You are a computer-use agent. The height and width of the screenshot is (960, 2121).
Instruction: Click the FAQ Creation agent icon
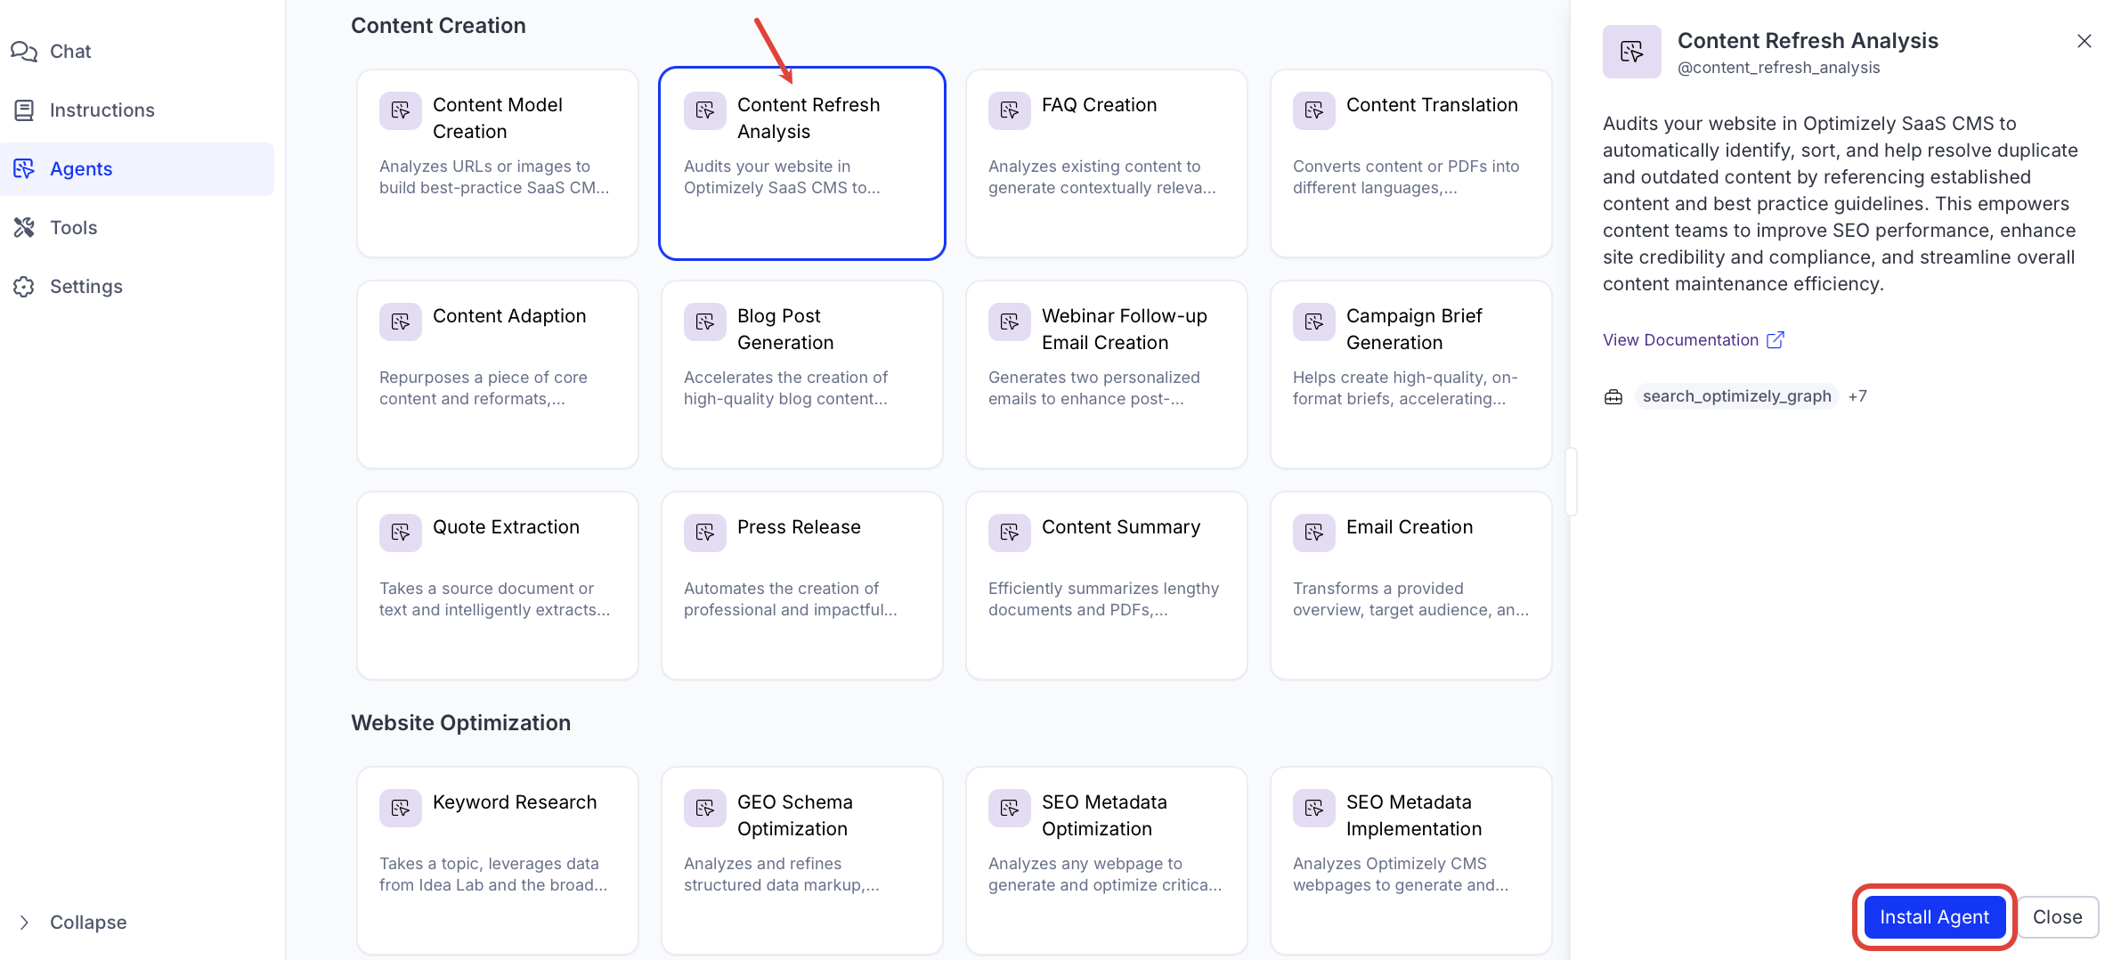[1009, 110]
